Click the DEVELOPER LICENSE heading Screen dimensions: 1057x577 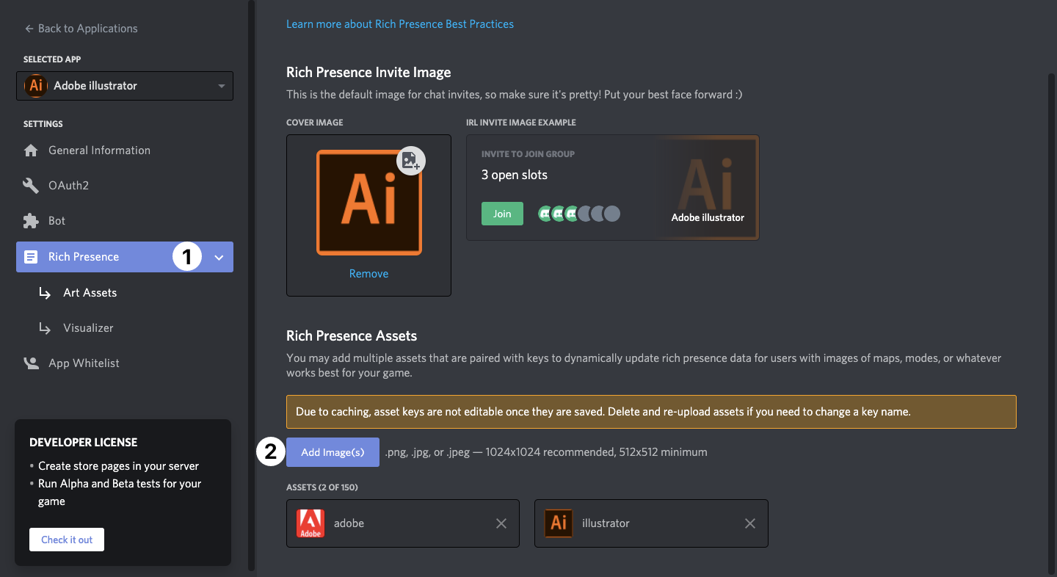click(84, 443)
